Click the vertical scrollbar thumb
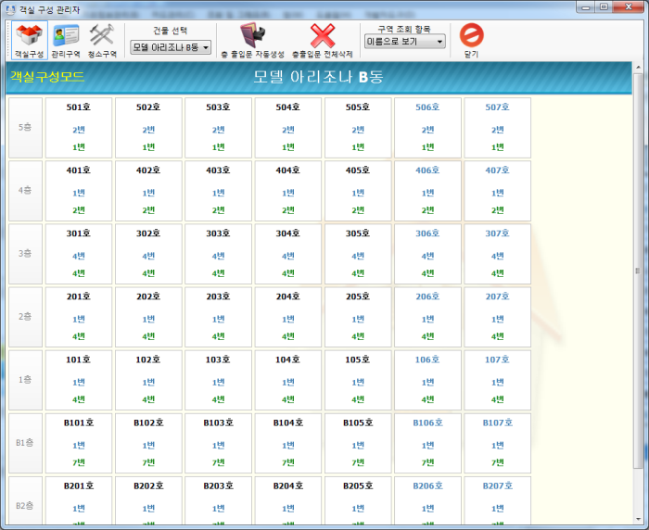The width and height of the screenshot is (649, 530). pyautogui.click(x=638, y=271)
